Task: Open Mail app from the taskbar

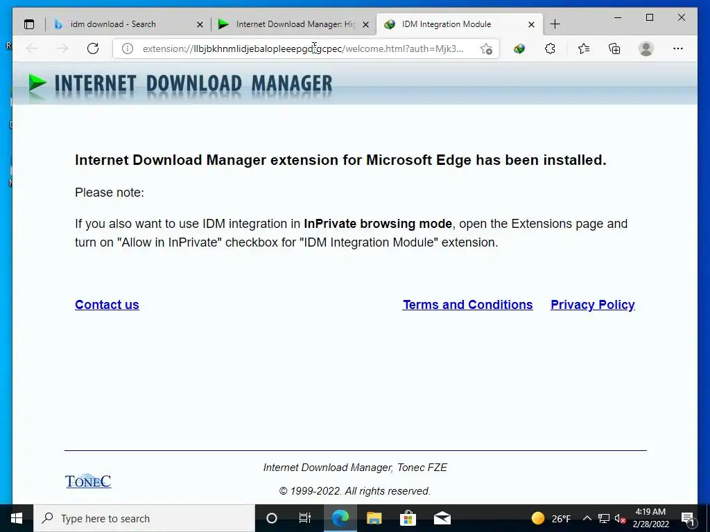Action: tap(442, 518)
